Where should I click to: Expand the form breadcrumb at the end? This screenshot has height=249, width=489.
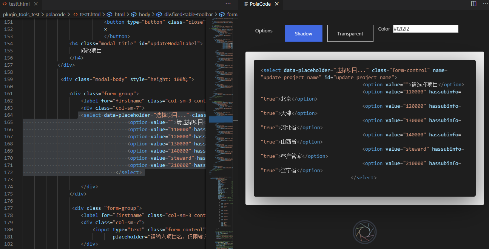pos(232,14)
